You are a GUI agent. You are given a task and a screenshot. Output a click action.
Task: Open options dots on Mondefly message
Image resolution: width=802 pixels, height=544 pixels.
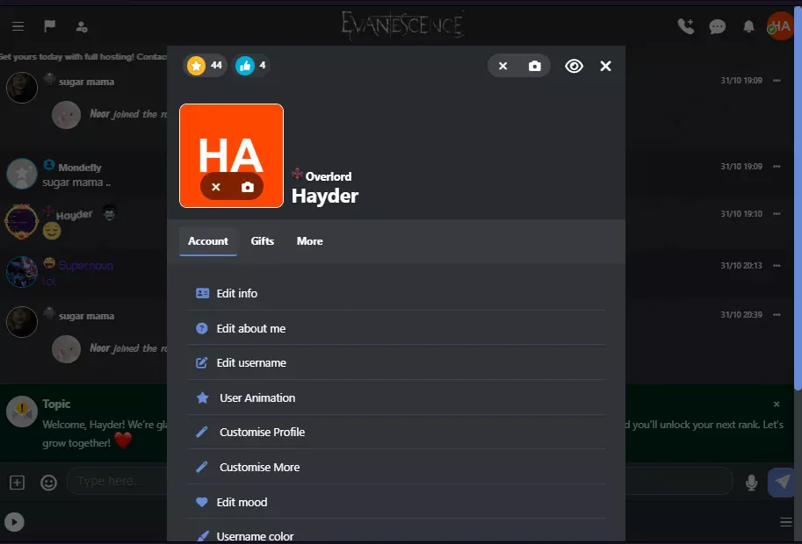[x=776, y=167]
